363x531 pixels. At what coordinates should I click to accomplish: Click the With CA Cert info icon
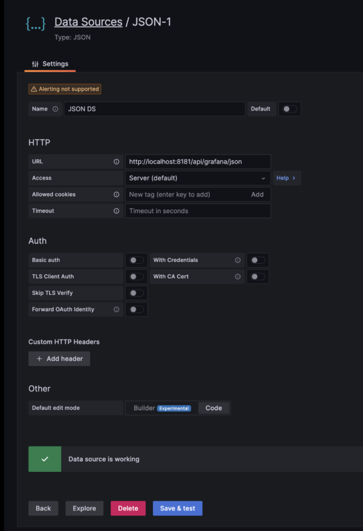click(238, 277)
